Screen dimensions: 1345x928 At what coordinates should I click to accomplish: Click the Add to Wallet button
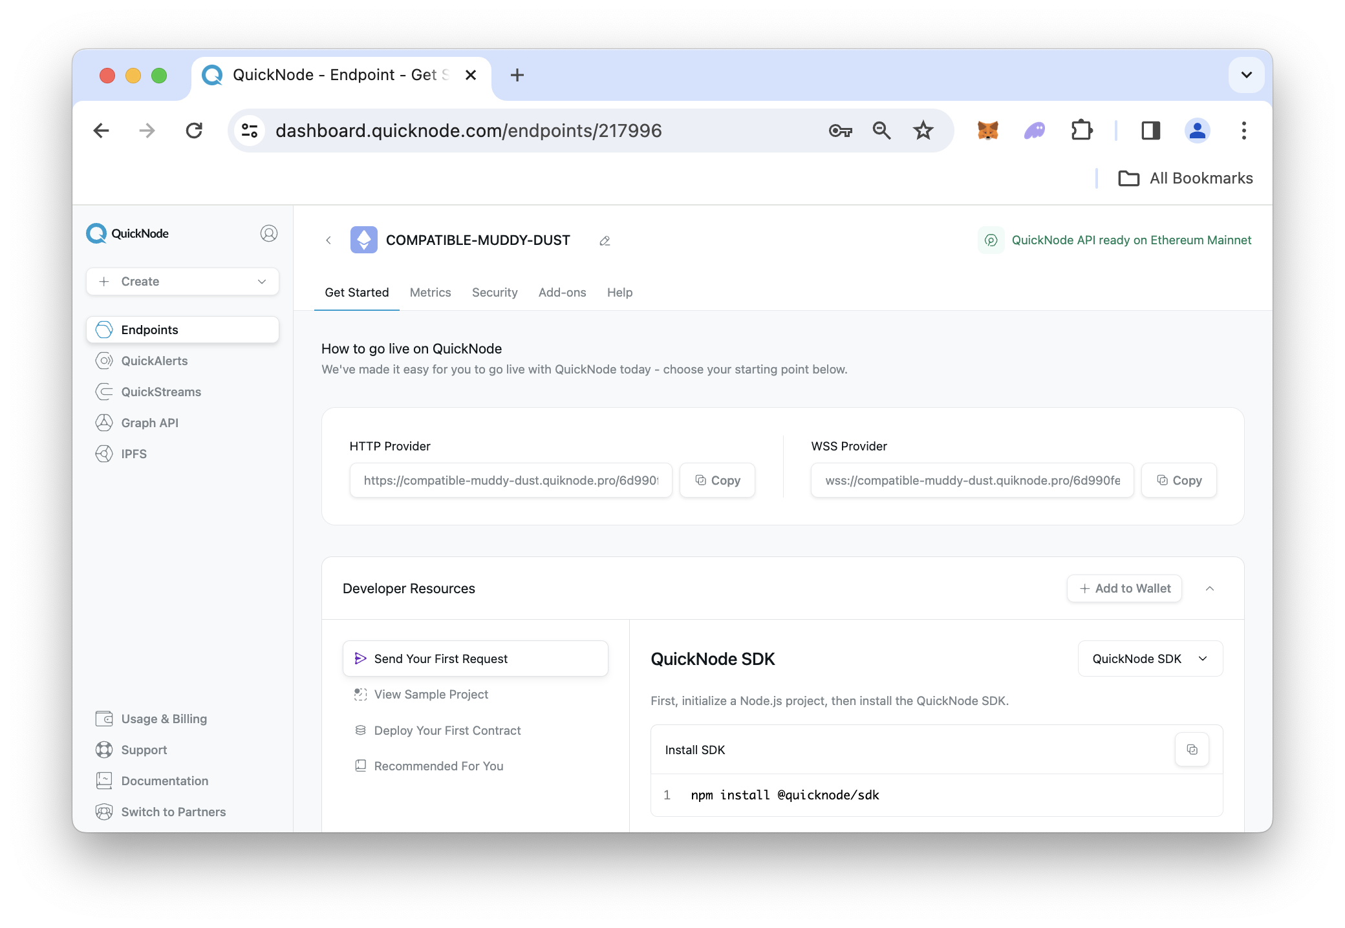click(x=1124, y=589)
